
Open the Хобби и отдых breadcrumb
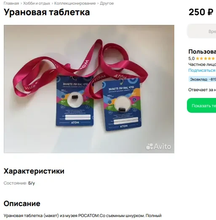tap(37, 3)
